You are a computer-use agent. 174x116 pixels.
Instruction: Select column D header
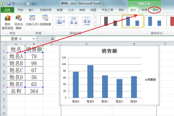(x=86, y=44)
